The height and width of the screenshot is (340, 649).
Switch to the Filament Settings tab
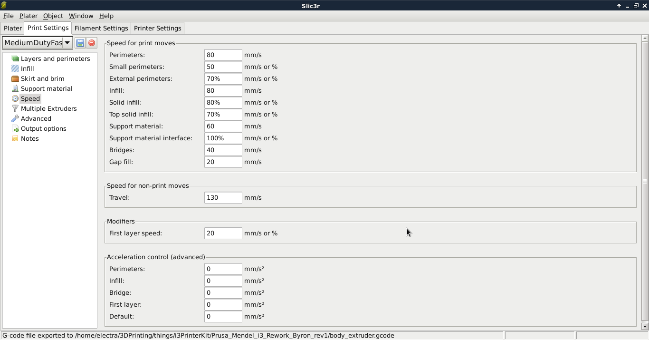click(x=101, y=28)
